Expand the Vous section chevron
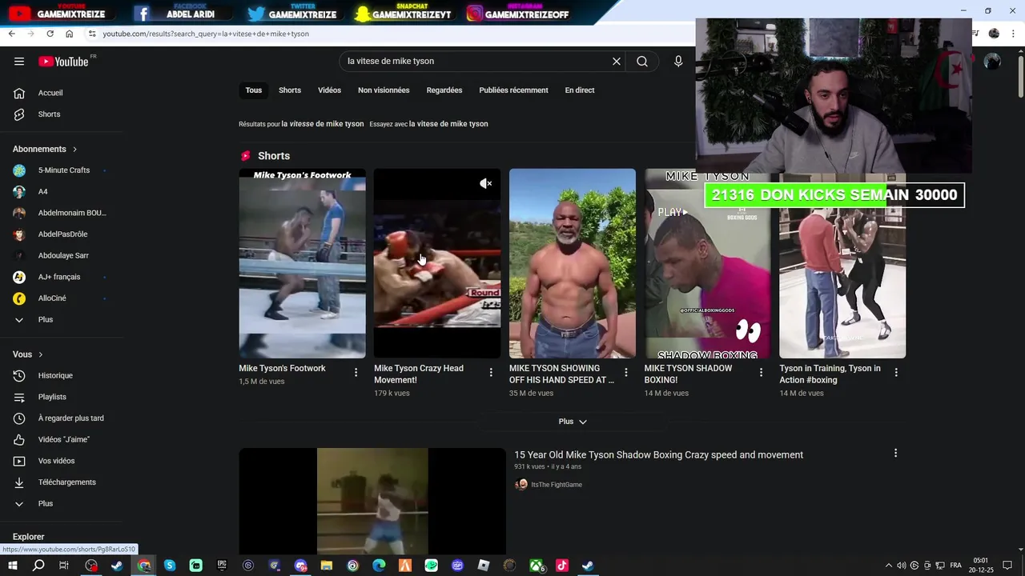The image size is (1025, 576). click(x=41, y=354)
